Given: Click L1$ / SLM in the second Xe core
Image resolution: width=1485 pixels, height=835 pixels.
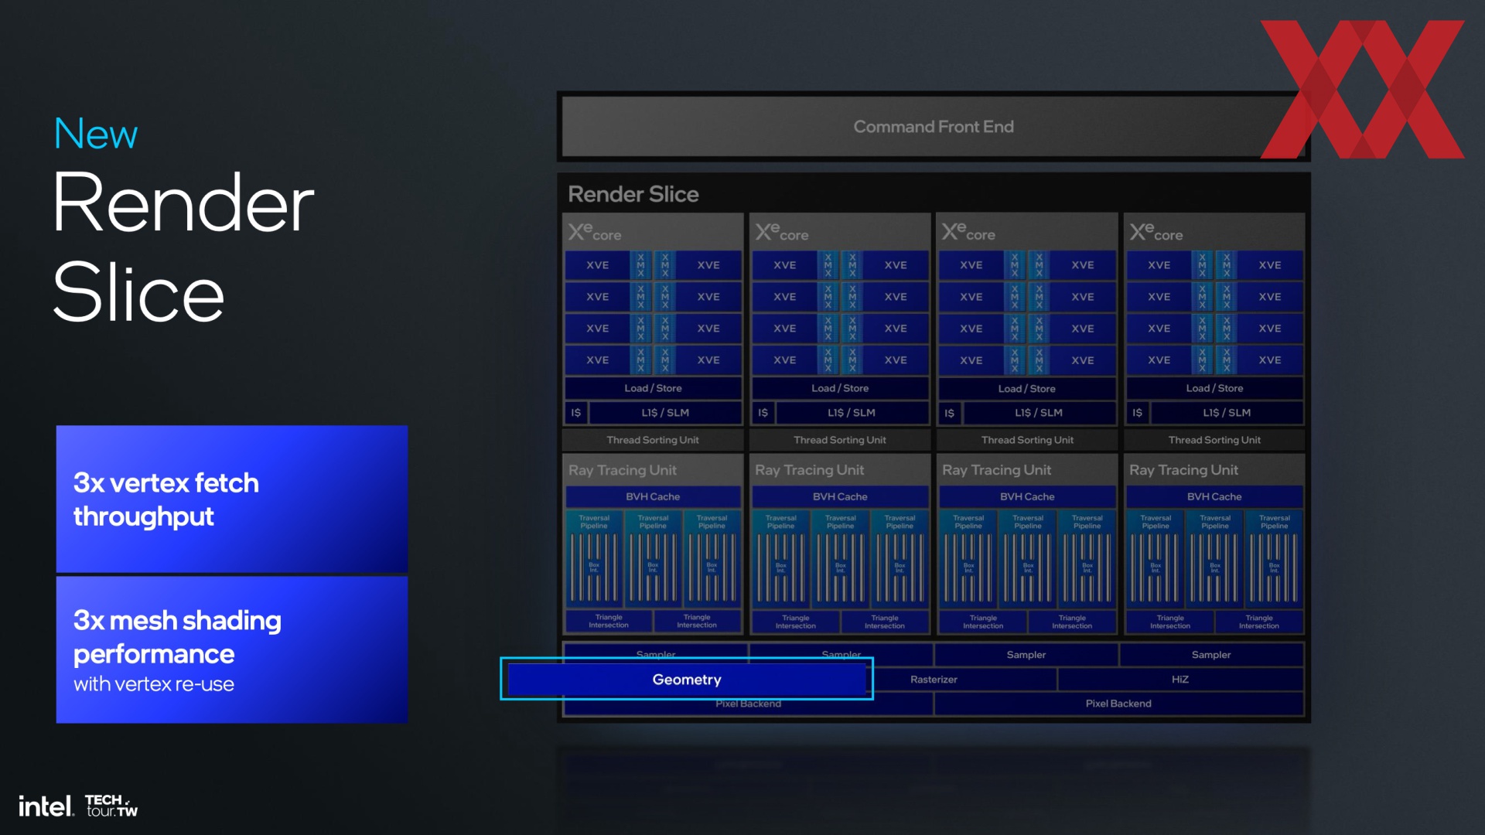Looking at the screenshot, I should click(852, 413).
